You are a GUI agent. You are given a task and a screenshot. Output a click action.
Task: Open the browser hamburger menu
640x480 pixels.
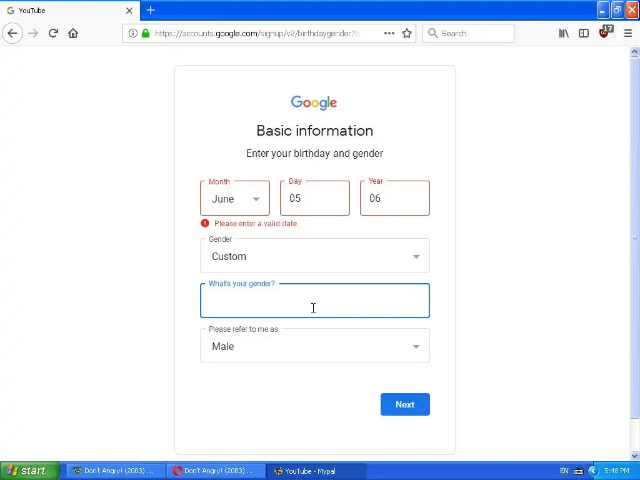627,33
